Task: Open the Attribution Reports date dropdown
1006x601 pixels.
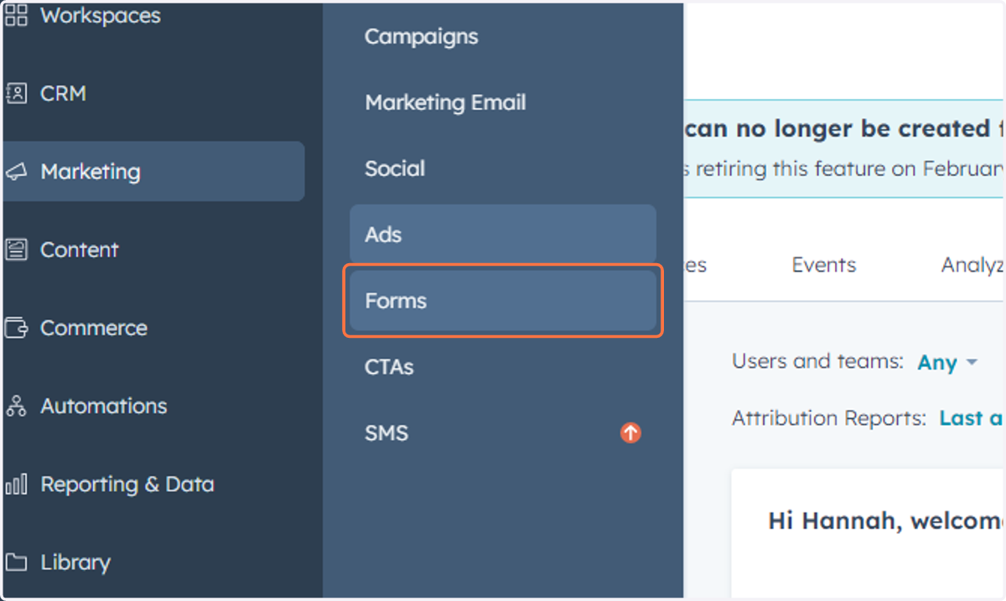Action: pos(972,418)
